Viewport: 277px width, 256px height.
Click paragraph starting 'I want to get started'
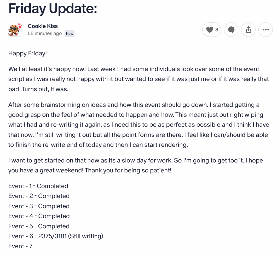(136, 165)
